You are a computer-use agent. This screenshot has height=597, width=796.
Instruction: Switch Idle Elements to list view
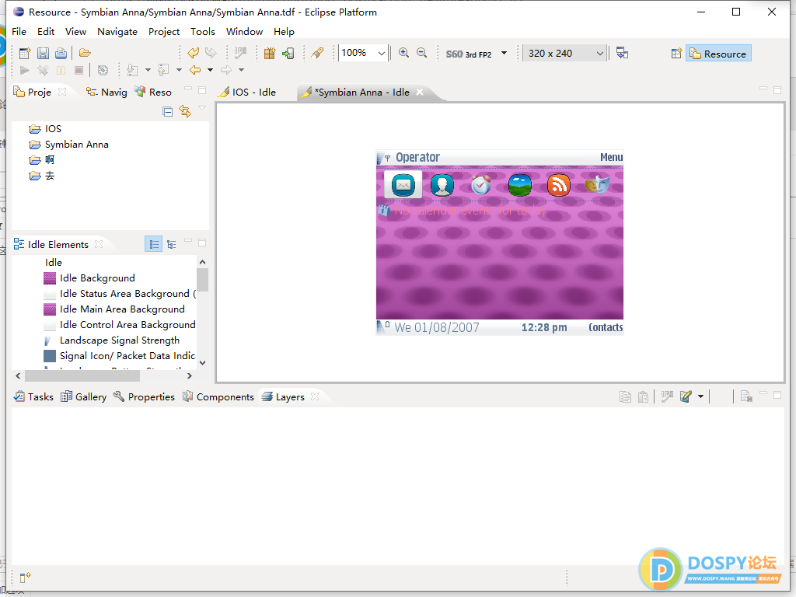[154, 245]
